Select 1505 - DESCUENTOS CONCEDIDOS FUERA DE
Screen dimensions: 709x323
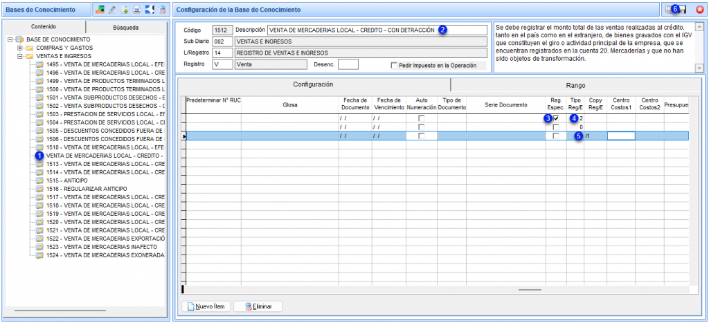click(105, 131)
